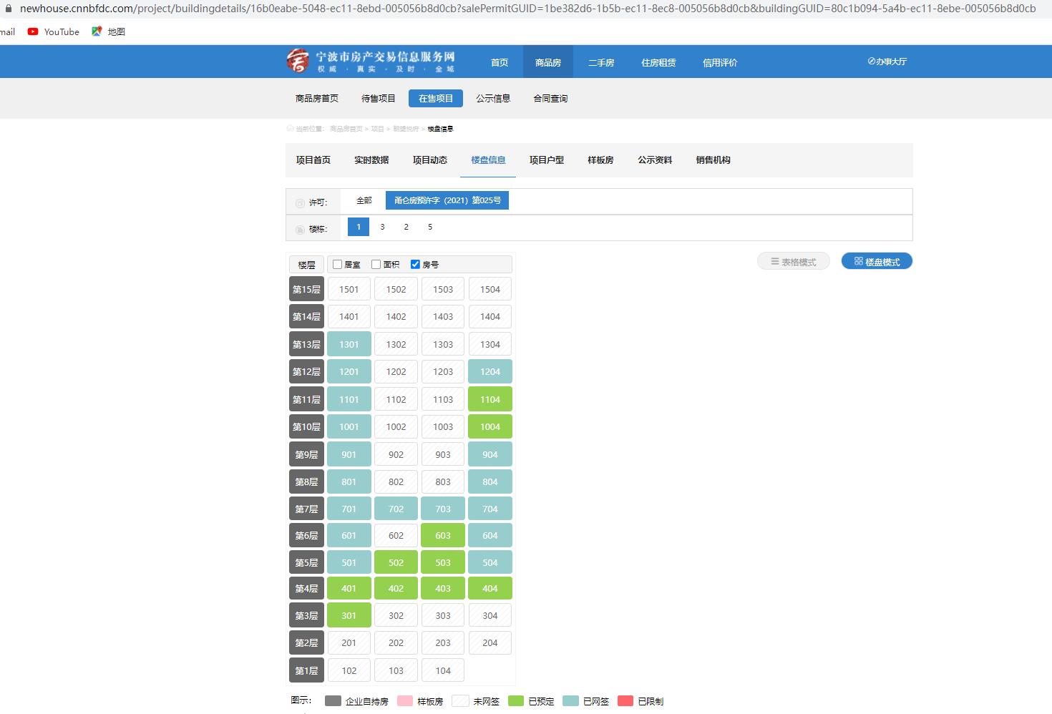The image size is (1052, 714).
Task: Open reserved unit 1104
Action: point(490,399)
